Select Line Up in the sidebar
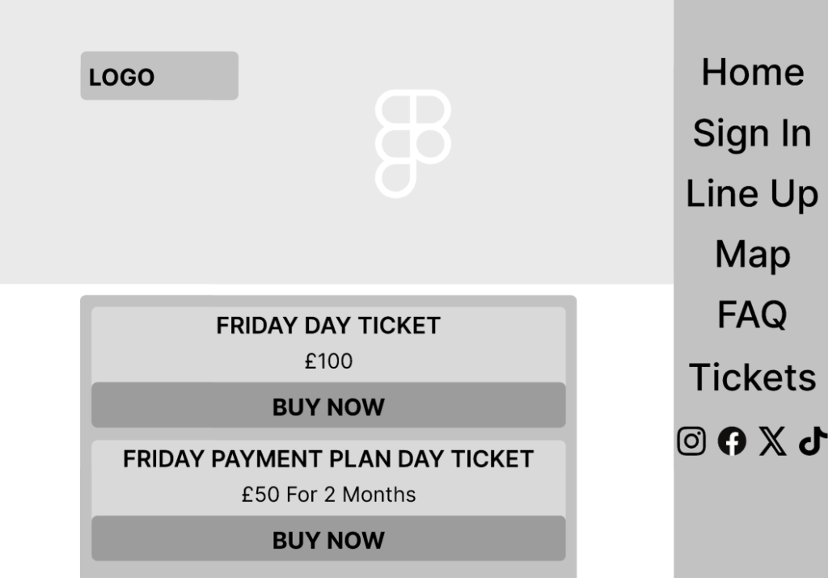828x578 pixels. click(752, 194)
